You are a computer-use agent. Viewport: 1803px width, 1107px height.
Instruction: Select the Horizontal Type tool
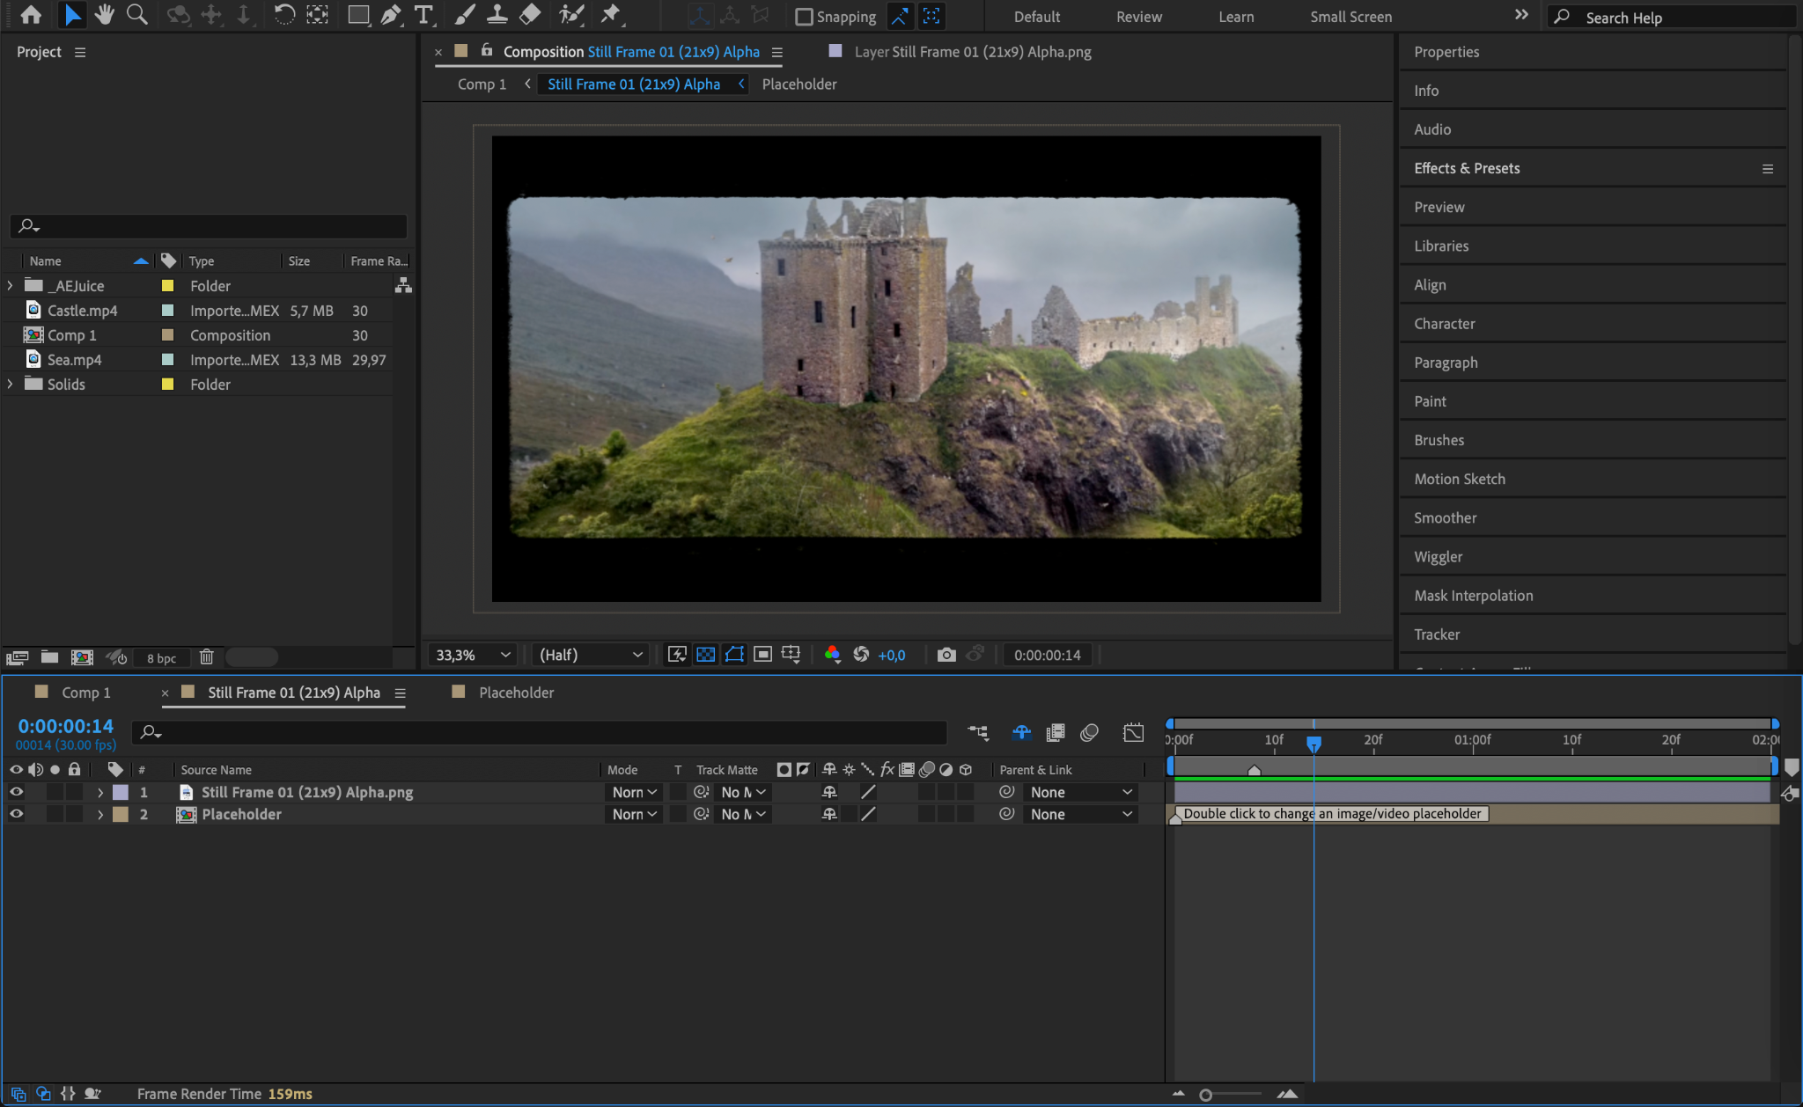423,15
